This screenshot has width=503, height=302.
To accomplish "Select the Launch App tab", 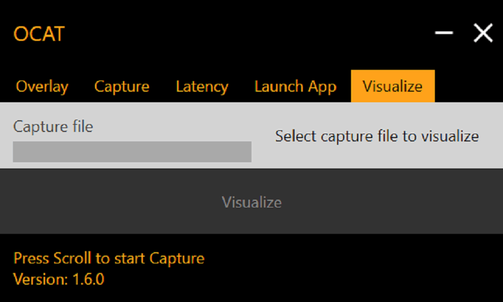I will [295, 87].
